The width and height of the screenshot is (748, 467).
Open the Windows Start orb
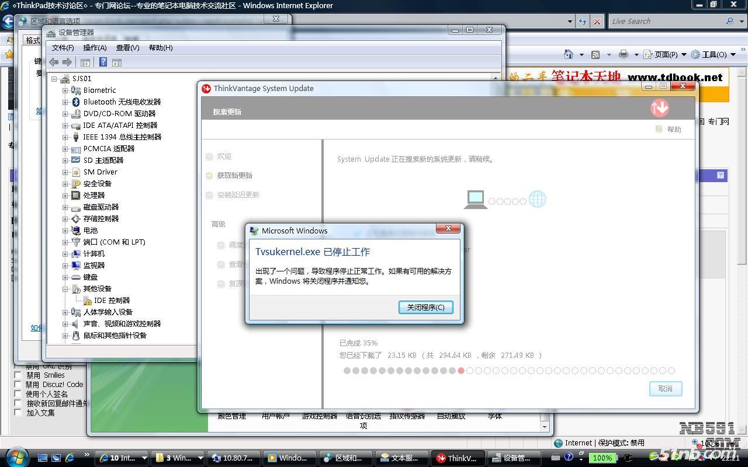click(16, 457)
